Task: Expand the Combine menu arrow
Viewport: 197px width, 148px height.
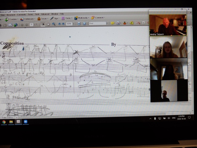Action: (x=18, y=19)
